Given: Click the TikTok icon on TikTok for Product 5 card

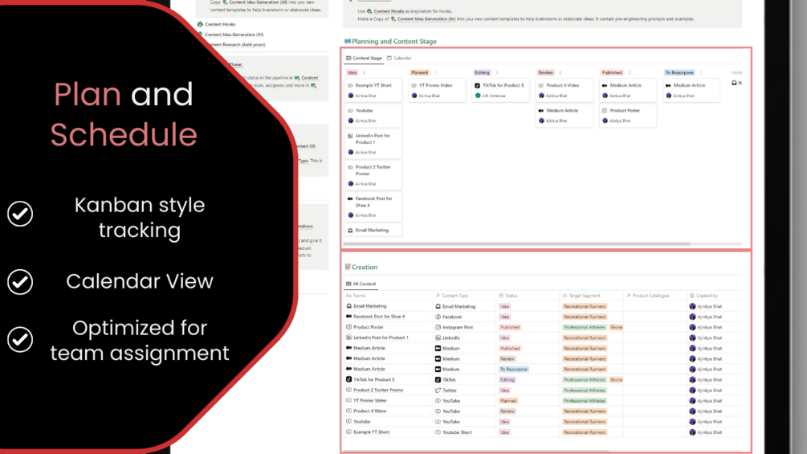Looking at the screenshot, I should point(477,85).
